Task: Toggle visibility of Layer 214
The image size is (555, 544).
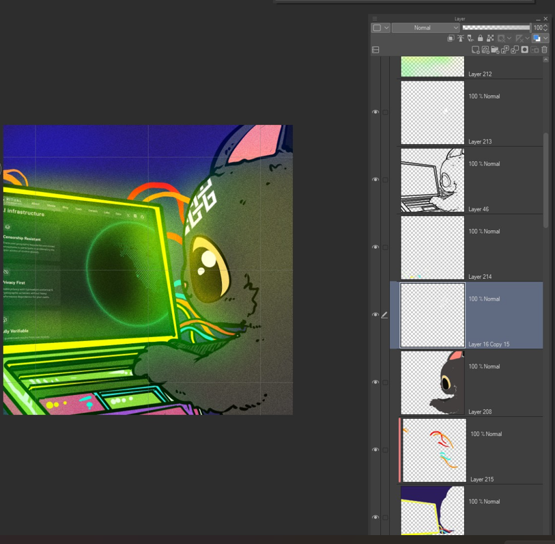Action: [x=375, y=247]
